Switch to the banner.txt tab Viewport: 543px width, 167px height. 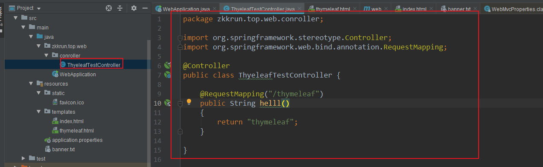[x=459, y=9]
